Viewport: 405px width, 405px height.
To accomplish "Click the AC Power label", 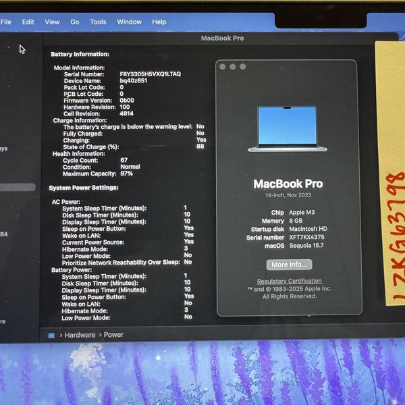I will [x=66, y=202].
